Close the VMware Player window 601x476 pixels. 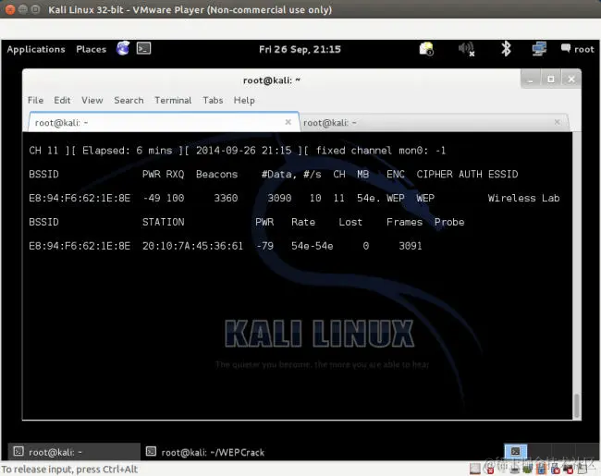coord(10,9)
